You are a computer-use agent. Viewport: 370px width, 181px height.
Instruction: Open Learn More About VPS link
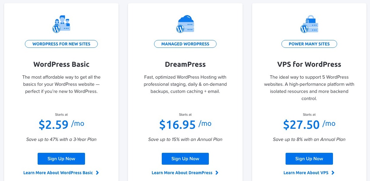tap(306, 173)
